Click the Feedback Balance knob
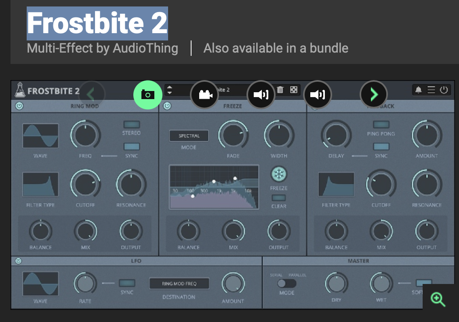Screen dimensions: 459x322 pos(336,231)
